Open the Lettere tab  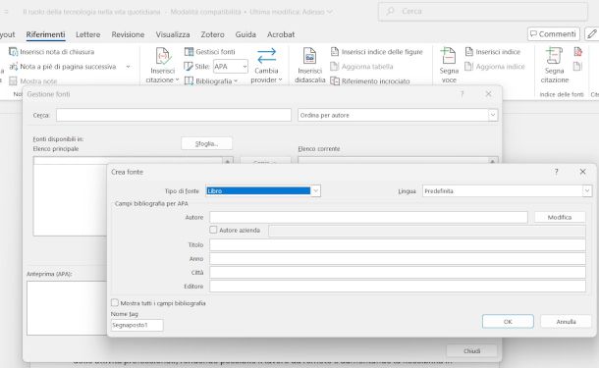pyautogui.click(x=87, y=34)
